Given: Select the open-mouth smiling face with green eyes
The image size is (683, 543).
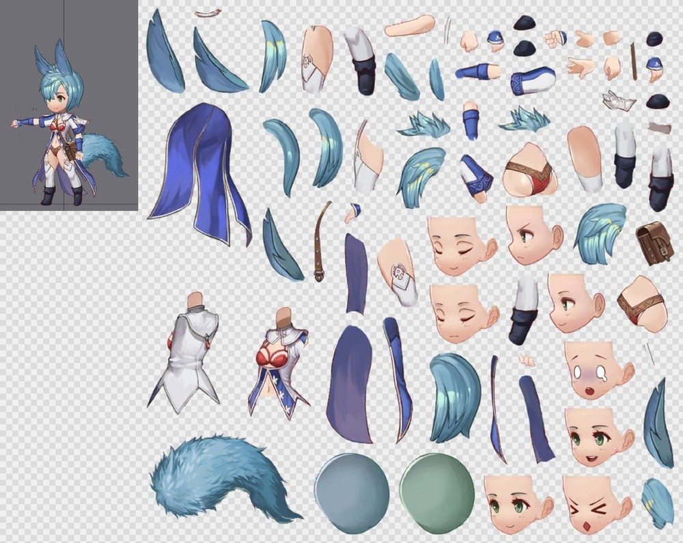Looking at the screenshot, I should 595,438.
